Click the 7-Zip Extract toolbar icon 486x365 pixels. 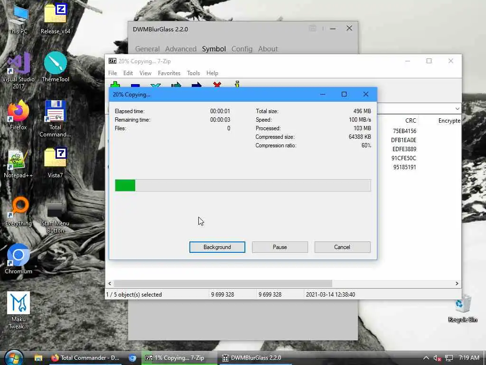tap(135, 85)
